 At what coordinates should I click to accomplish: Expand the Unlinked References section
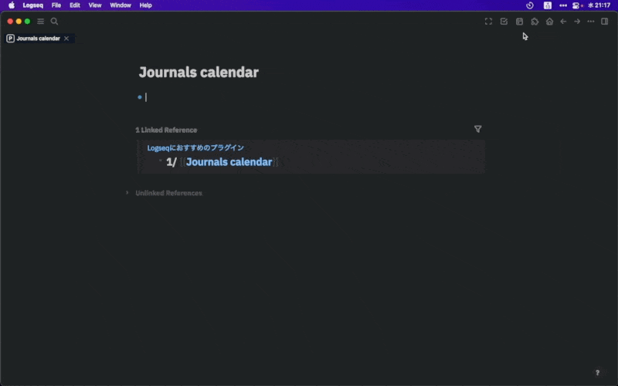pos(127,192)
